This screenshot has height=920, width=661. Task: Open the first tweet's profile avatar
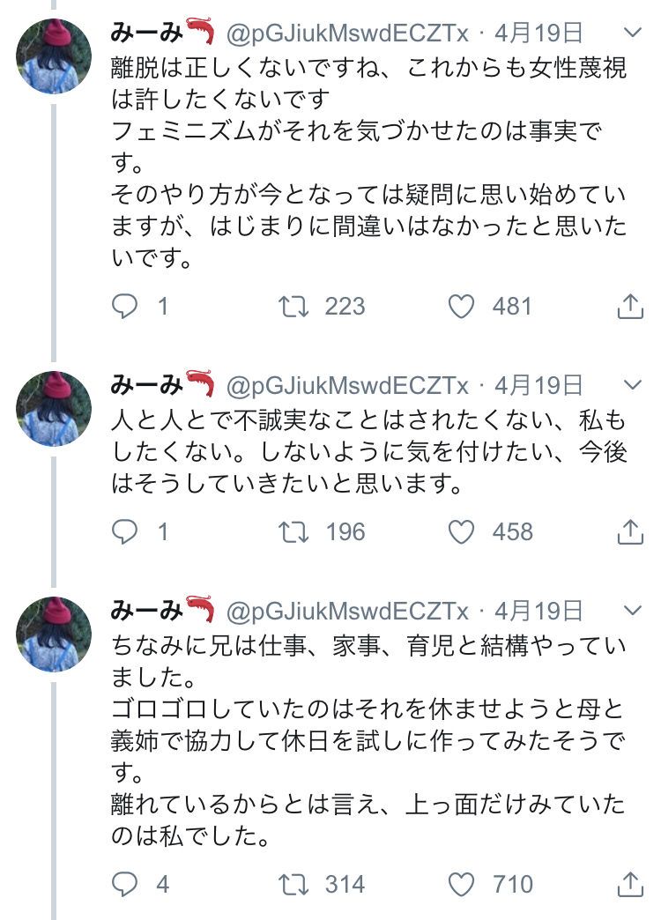pyautogui.click(x=54, y=56)
